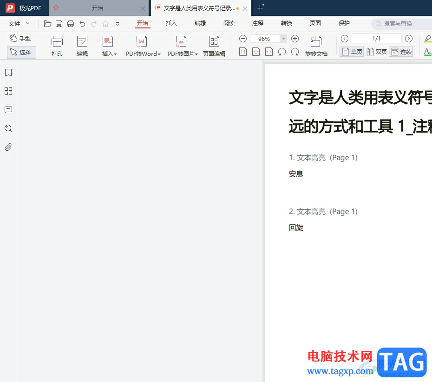Viewport: 432px width, 382px height.
Task: Zoom out with the minus button
Action: pyautogui.click(x=243, y=39)
